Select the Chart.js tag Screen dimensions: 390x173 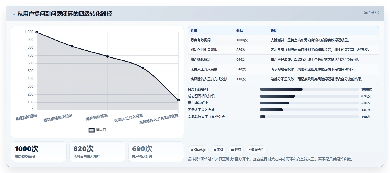click(x=198, y=150)
